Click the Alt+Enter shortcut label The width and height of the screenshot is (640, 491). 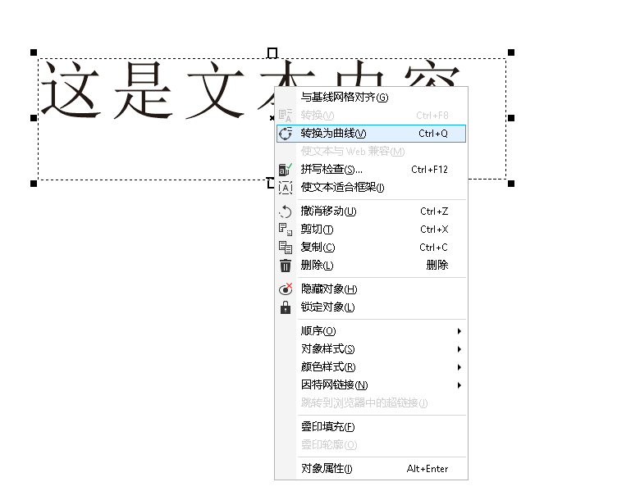click(x=427, y=469)
